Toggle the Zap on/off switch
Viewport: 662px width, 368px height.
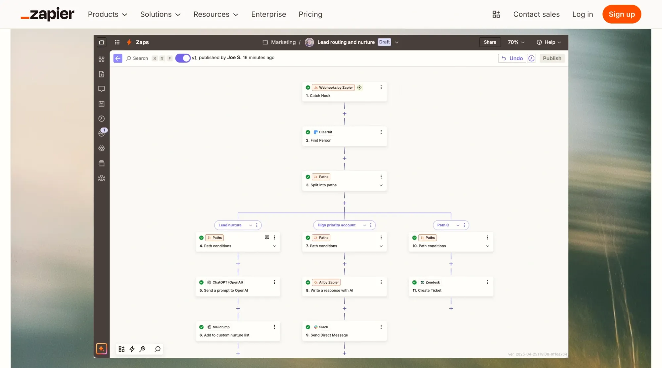[183, 58]
